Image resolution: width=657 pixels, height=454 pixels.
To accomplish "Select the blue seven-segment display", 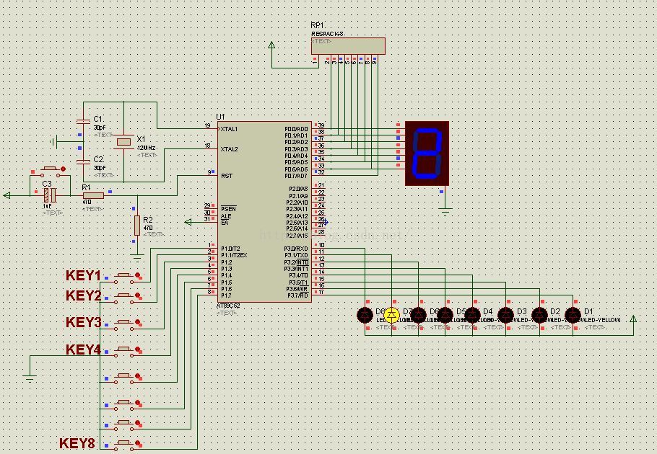I will pos(427,153).
